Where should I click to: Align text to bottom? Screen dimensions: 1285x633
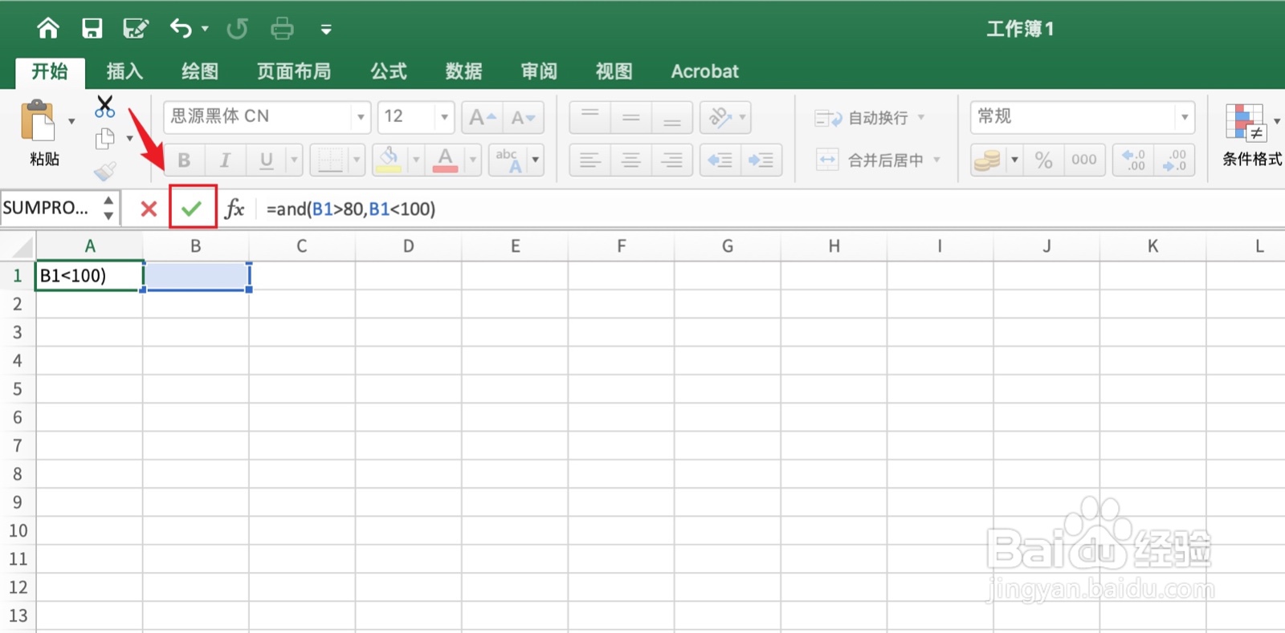(672, 118)
